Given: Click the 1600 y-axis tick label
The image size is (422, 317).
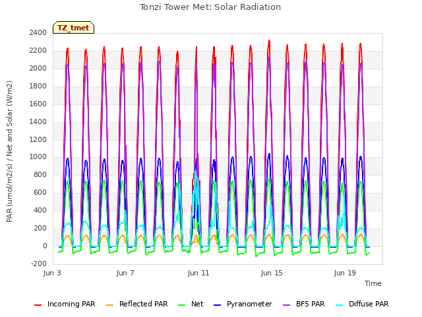Looking at the screenshot, I should click(x=38, y=104).
